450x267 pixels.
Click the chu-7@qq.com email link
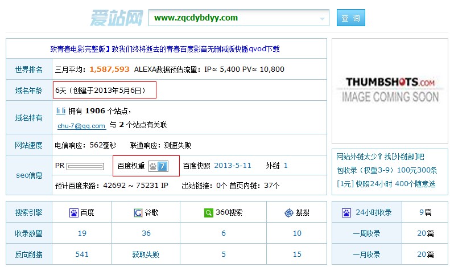81,126
